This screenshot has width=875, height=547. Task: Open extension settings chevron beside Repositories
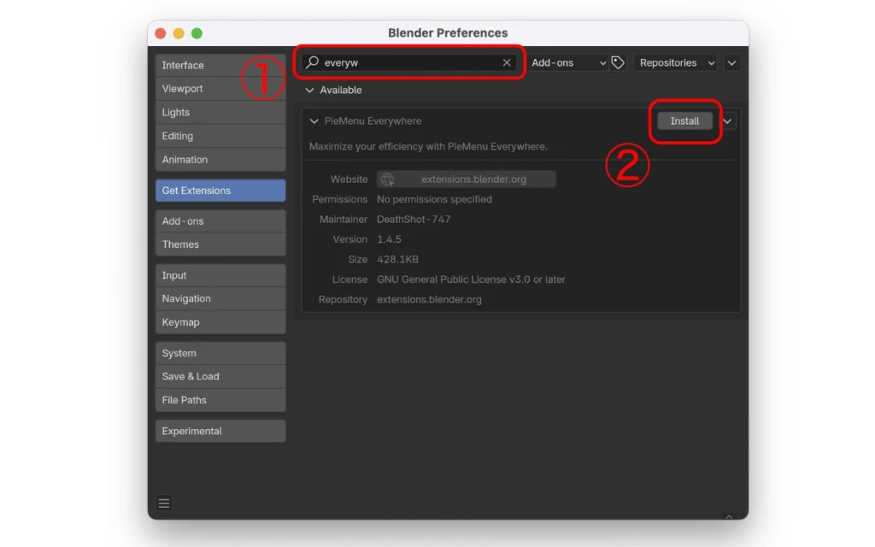(x=731, y=62)
